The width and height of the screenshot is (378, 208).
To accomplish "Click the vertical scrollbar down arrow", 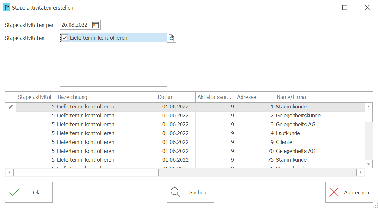I will click(x=368, y=164).
